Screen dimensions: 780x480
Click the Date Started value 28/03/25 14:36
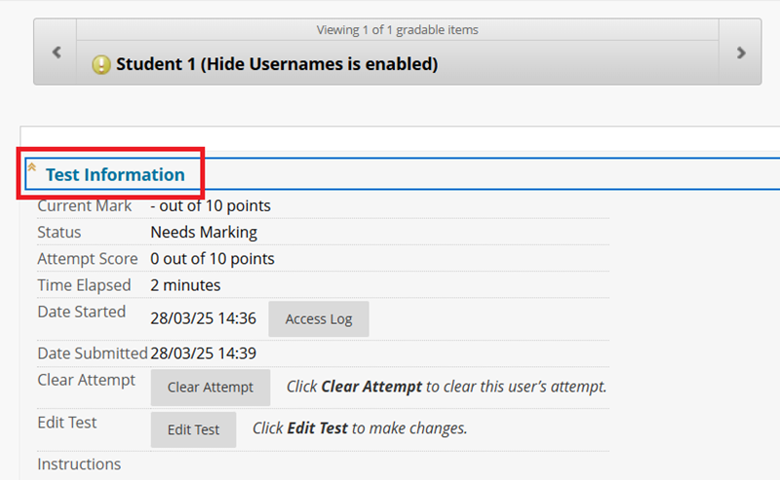tap(203, 318)
